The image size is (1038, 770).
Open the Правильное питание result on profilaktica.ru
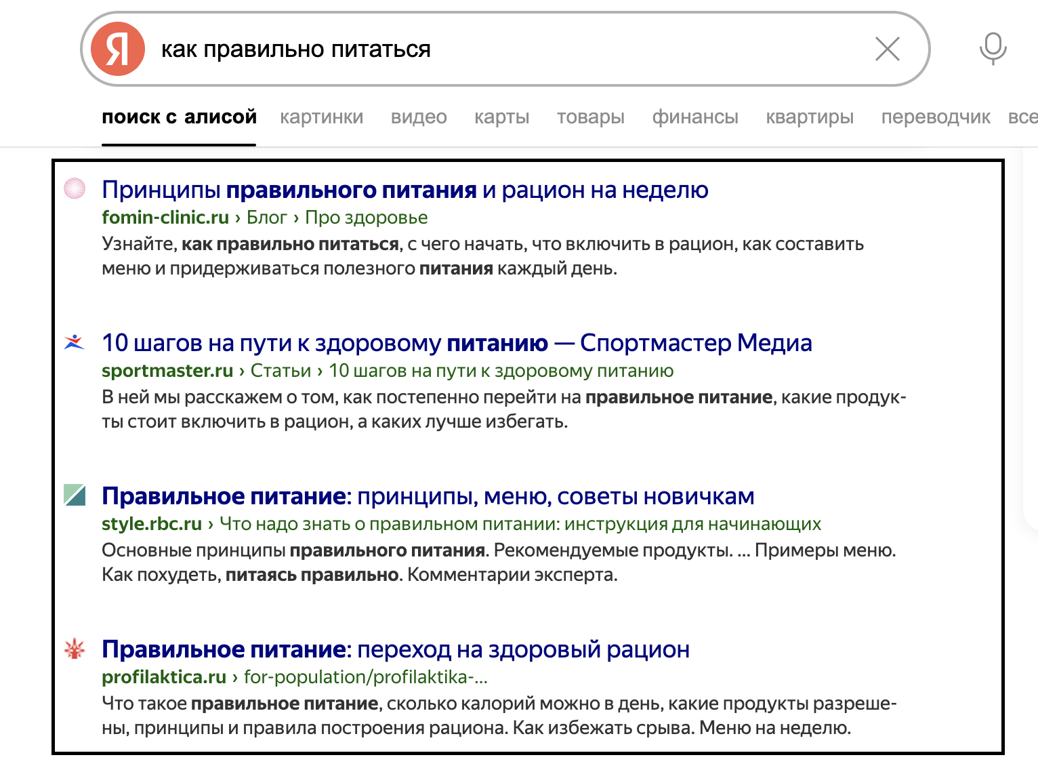[395, 649]
